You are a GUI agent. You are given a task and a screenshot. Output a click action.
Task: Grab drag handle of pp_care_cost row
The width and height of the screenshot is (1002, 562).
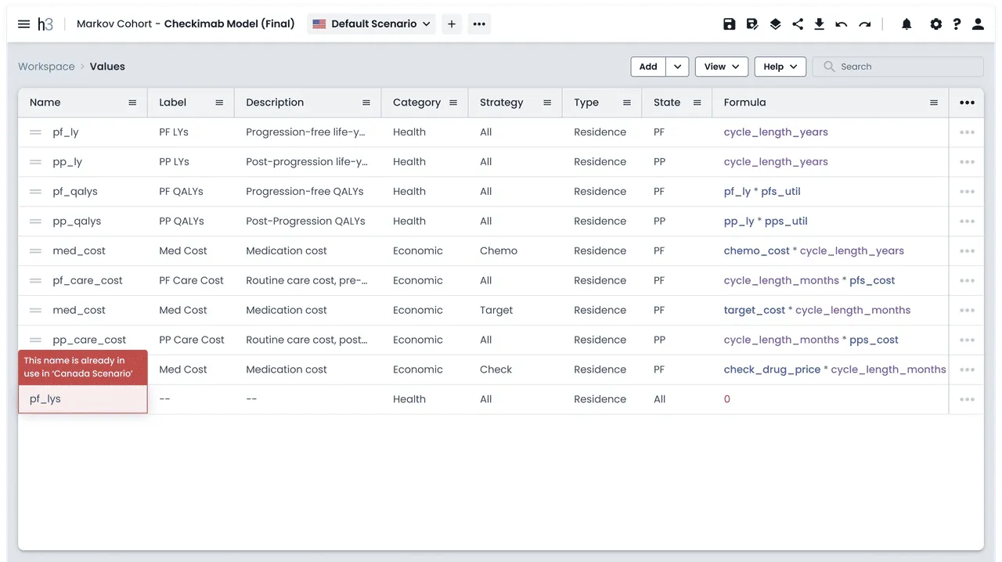click(x=35, y=340)
